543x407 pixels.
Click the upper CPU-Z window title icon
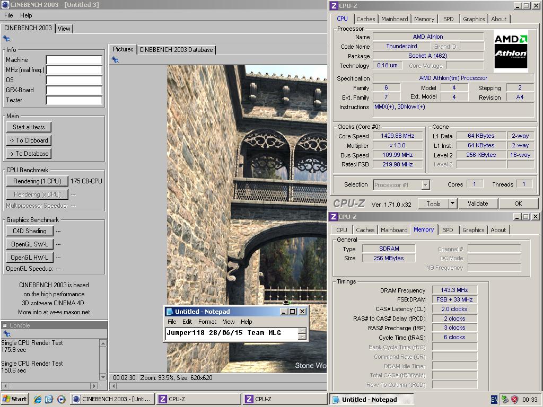pos(334,6)
